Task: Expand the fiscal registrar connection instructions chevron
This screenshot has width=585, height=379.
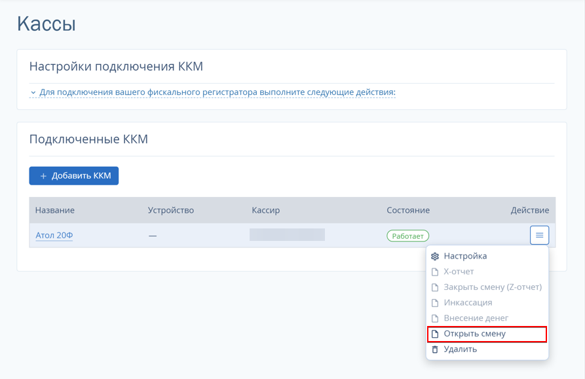Action: pos(33,92)
